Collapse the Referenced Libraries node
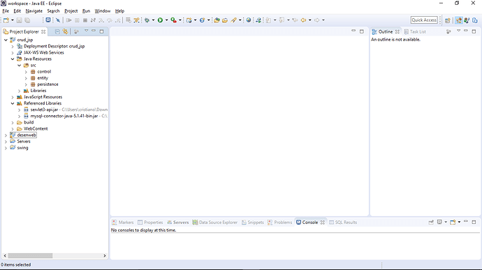This screenshot has width=482, height=270. (13, 103)
